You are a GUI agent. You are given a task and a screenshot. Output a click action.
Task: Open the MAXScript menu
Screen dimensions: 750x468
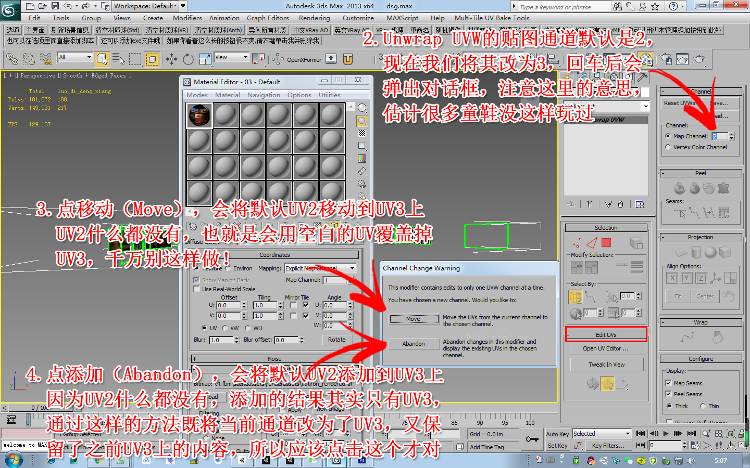pos(402,18)
